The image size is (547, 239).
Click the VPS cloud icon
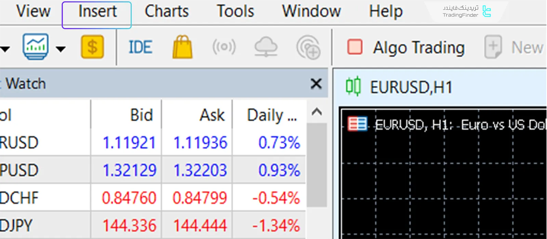coord(266,47)
